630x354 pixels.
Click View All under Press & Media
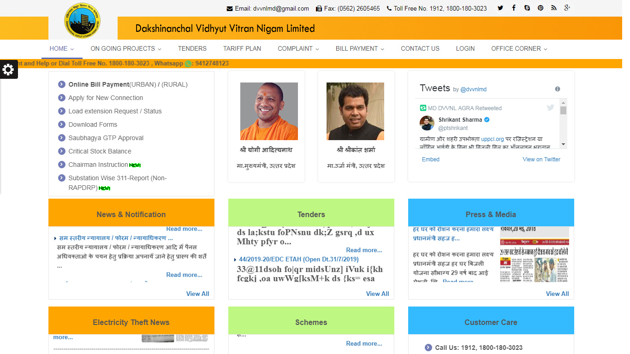pos(558,294)
